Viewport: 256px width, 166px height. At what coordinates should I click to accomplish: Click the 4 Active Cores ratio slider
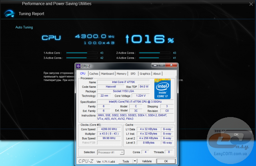[155, 58]
